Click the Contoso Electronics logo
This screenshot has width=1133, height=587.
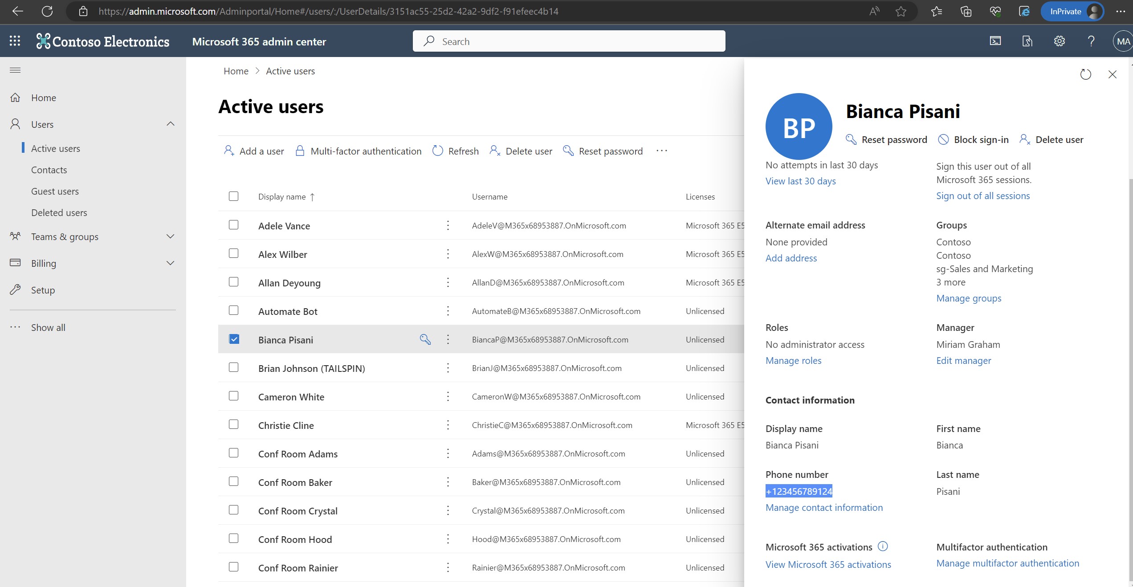pos(103,41)
